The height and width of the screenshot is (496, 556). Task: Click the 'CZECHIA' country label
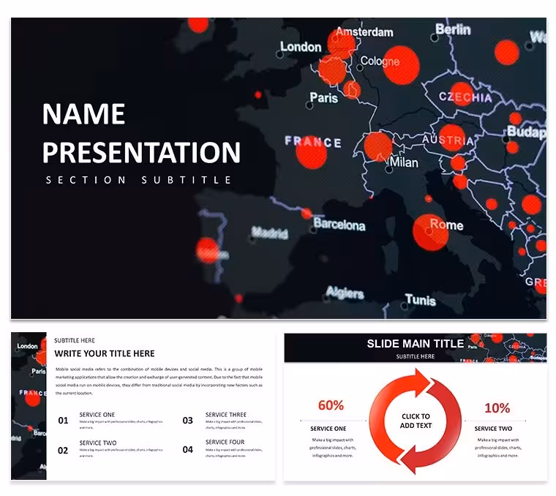(x=465, y=97)
